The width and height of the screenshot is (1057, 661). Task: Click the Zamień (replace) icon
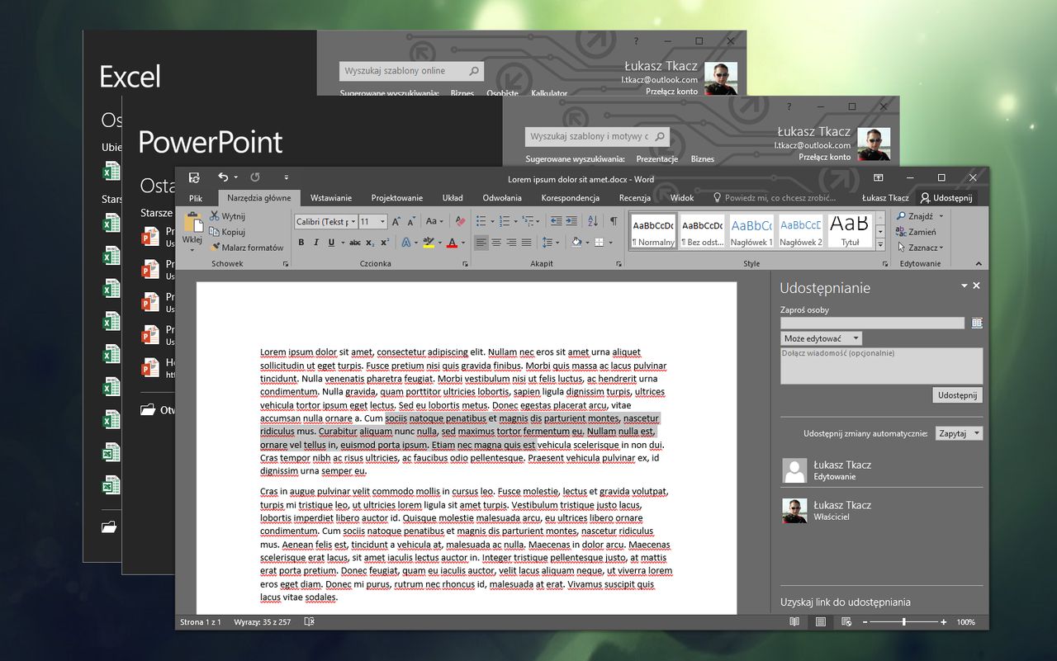click(902, 232)
